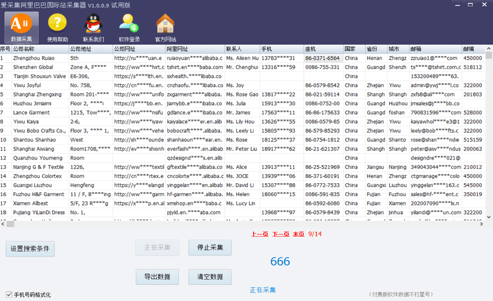The width and height of the screenshot is (493, 301).
Task: Click contact cell Mr. Chenghui
Action: click(242, 67)
